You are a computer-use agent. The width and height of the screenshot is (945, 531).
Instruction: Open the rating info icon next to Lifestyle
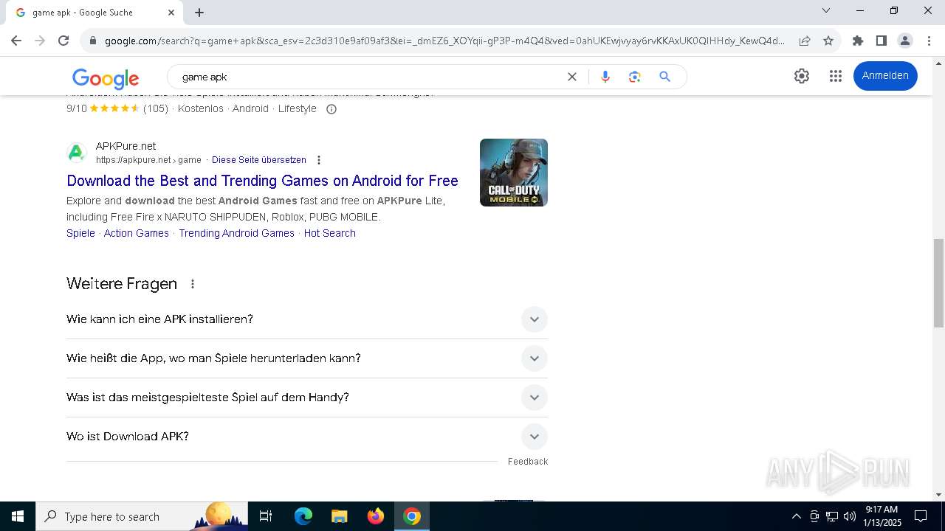pos(331,109)
